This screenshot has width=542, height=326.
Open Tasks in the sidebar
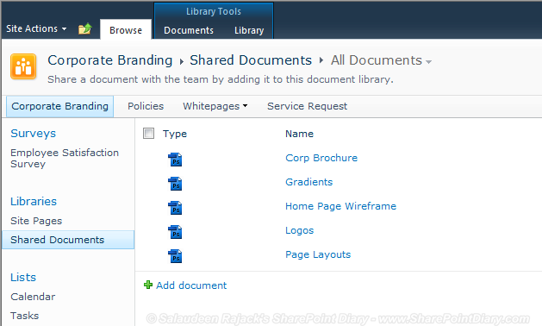24,316
